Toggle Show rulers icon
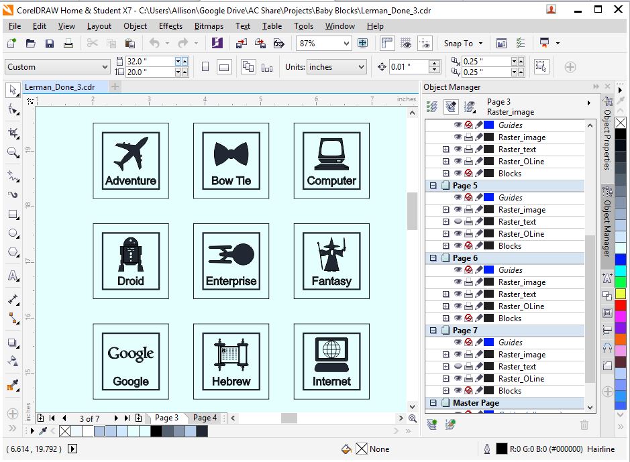630x462 pixels. [387, 43]
